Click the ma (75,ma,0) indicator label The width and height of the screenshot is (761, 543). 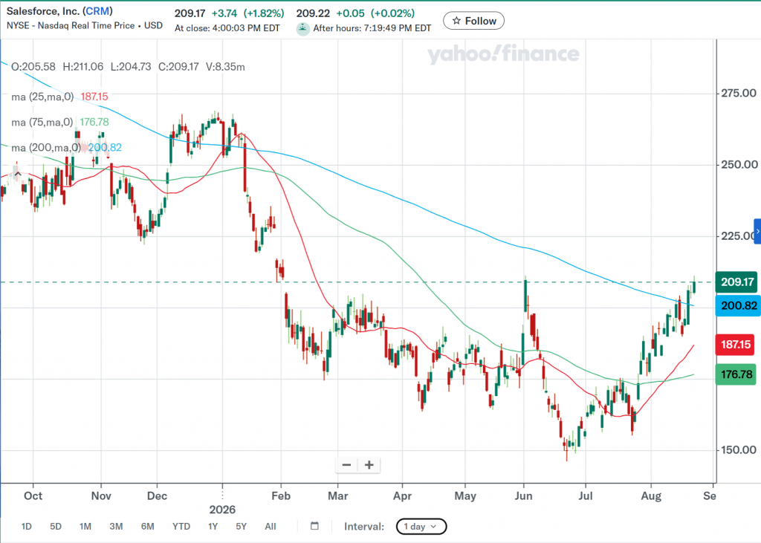click(x=42, y=122)
